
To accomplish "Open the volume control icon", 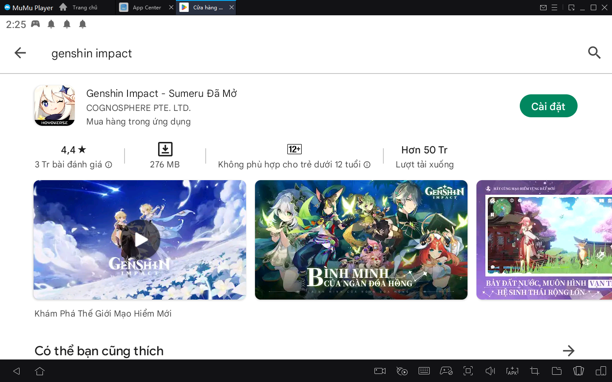I will 490,371.
